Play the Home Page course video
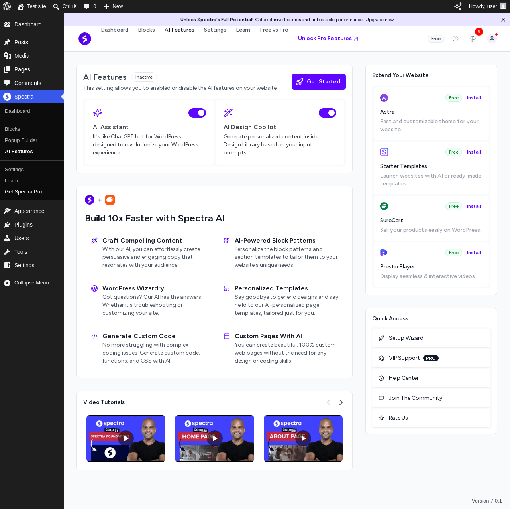 [215, 438]
